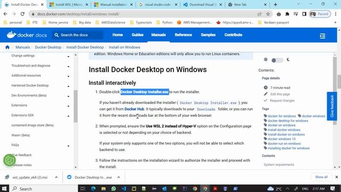The height and width of the screenshot is (192, 341).
Task: Switch to the Download Visual Studio tab
Action: tap(202, 5)
